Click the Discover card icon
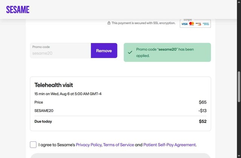Viewport: 241px width, 158px height. pyautogui.click(x=198, y=24)
